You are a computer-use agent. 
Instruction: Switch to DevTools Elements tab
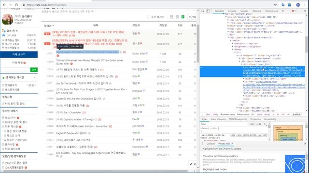click(219, 11)
